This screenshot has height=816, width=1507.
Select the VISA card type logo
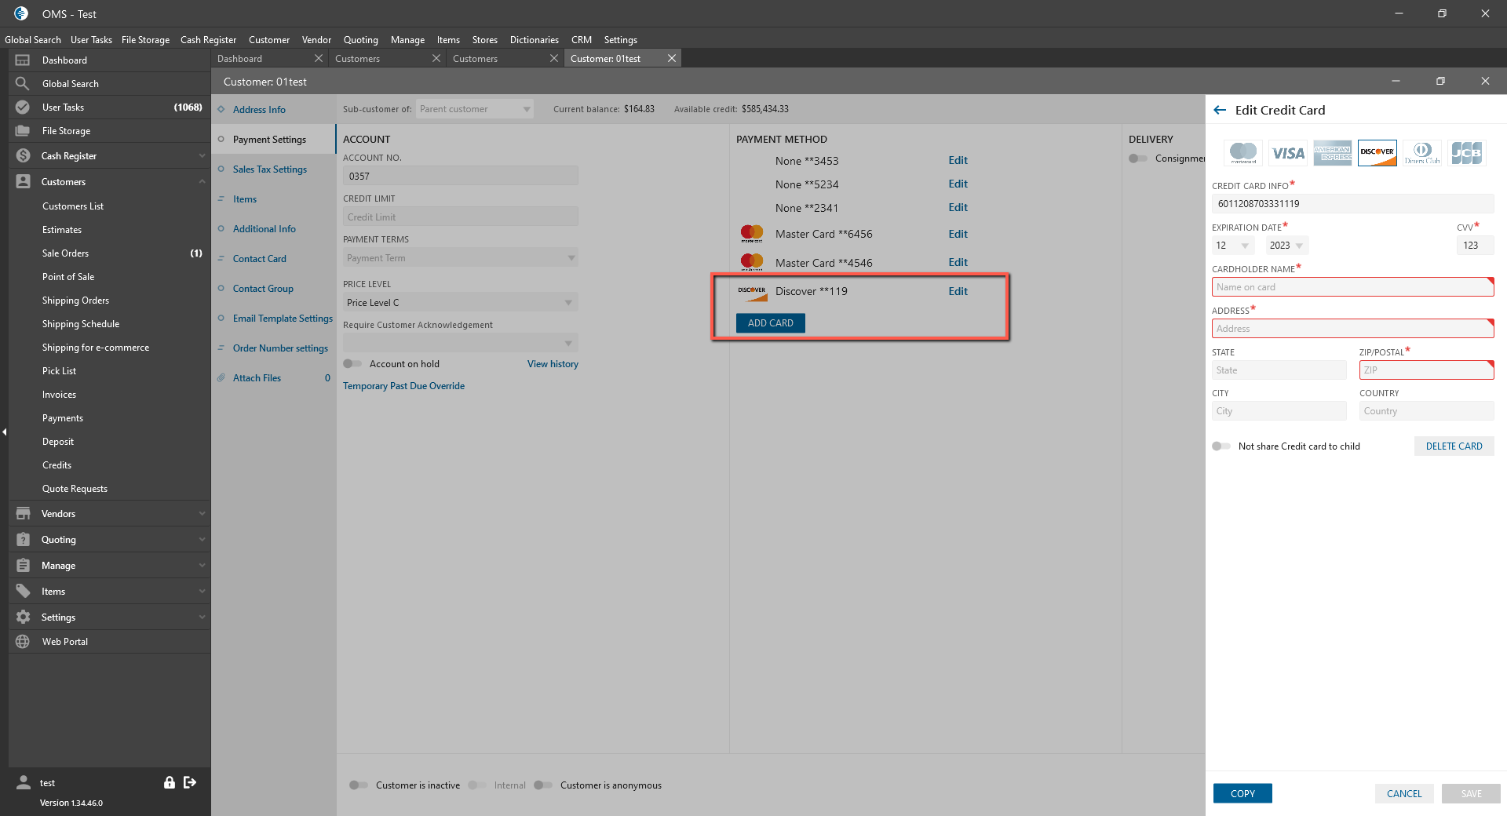(x=1288, y=153)
